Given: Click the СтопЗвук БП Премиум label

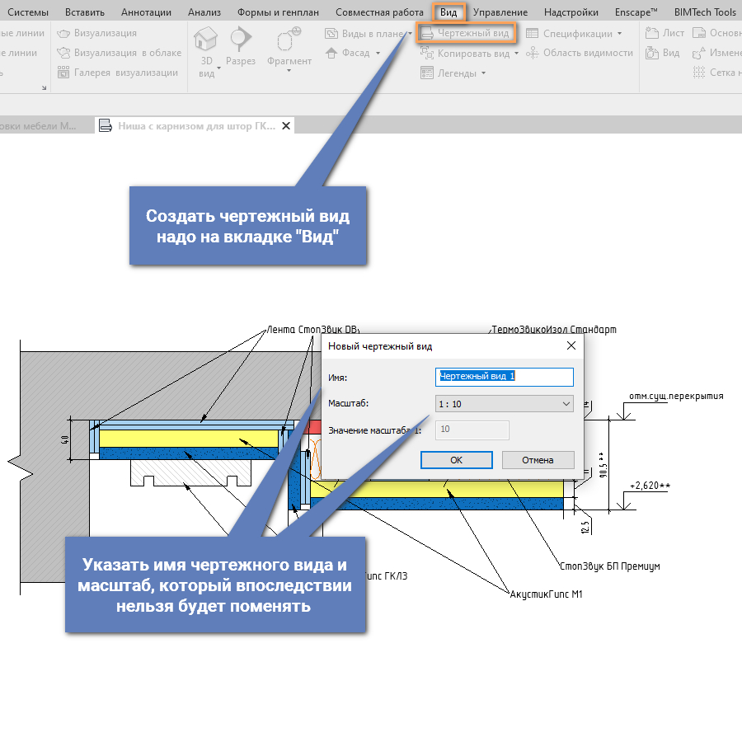Looking at the screenshot, I should tap(609, 566).
